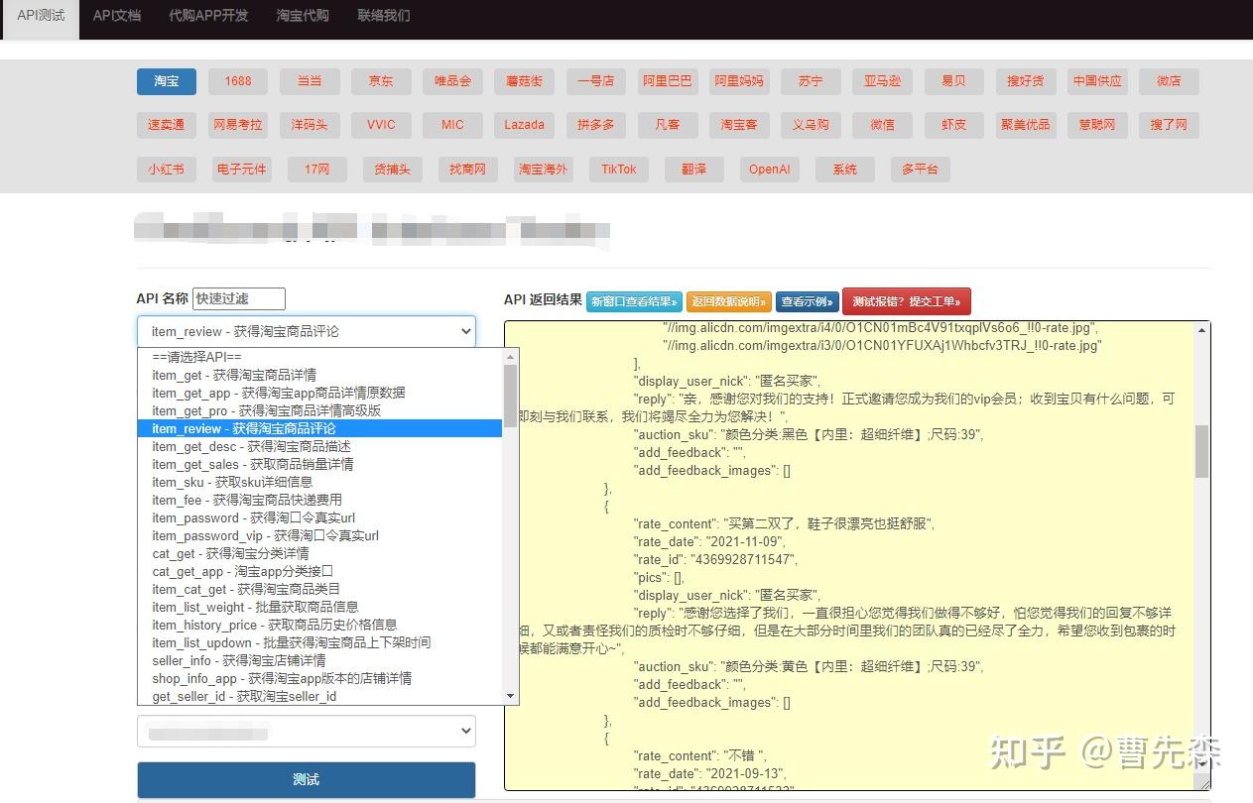Select the TikTok platform

(x=618, y=169)
